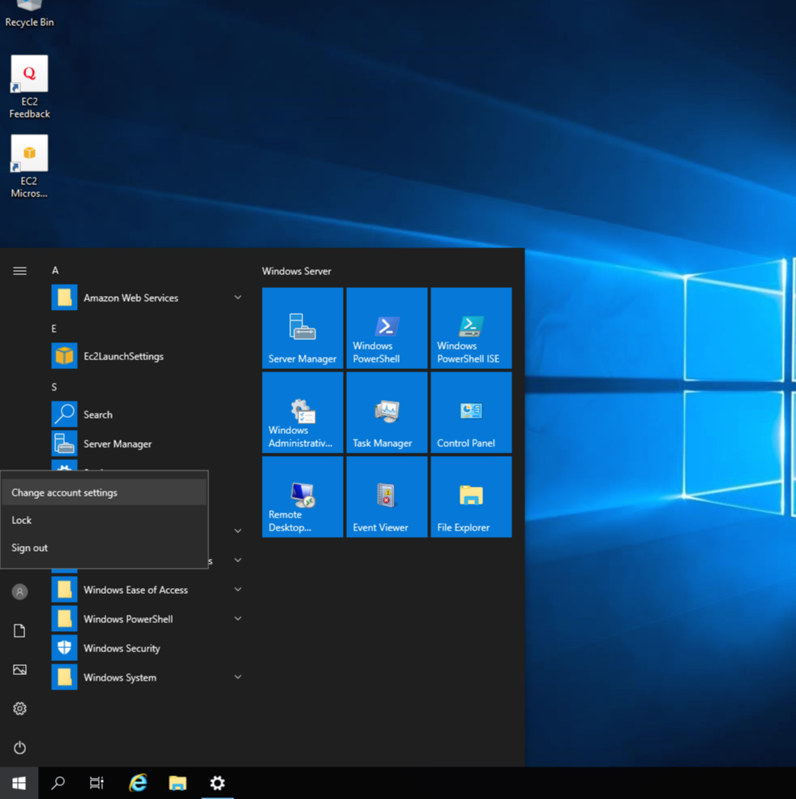The image size is (796, 799).
Task: Expand folder chevron right of Lock
Action: (238, 531)
